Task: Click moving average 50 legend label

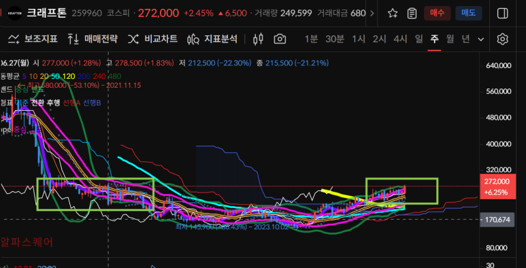Action: tap(56, 76)
